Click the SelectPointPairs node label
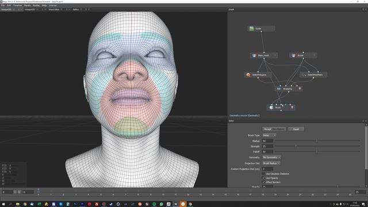The image size is (368, 207). [x=315, y=75]
